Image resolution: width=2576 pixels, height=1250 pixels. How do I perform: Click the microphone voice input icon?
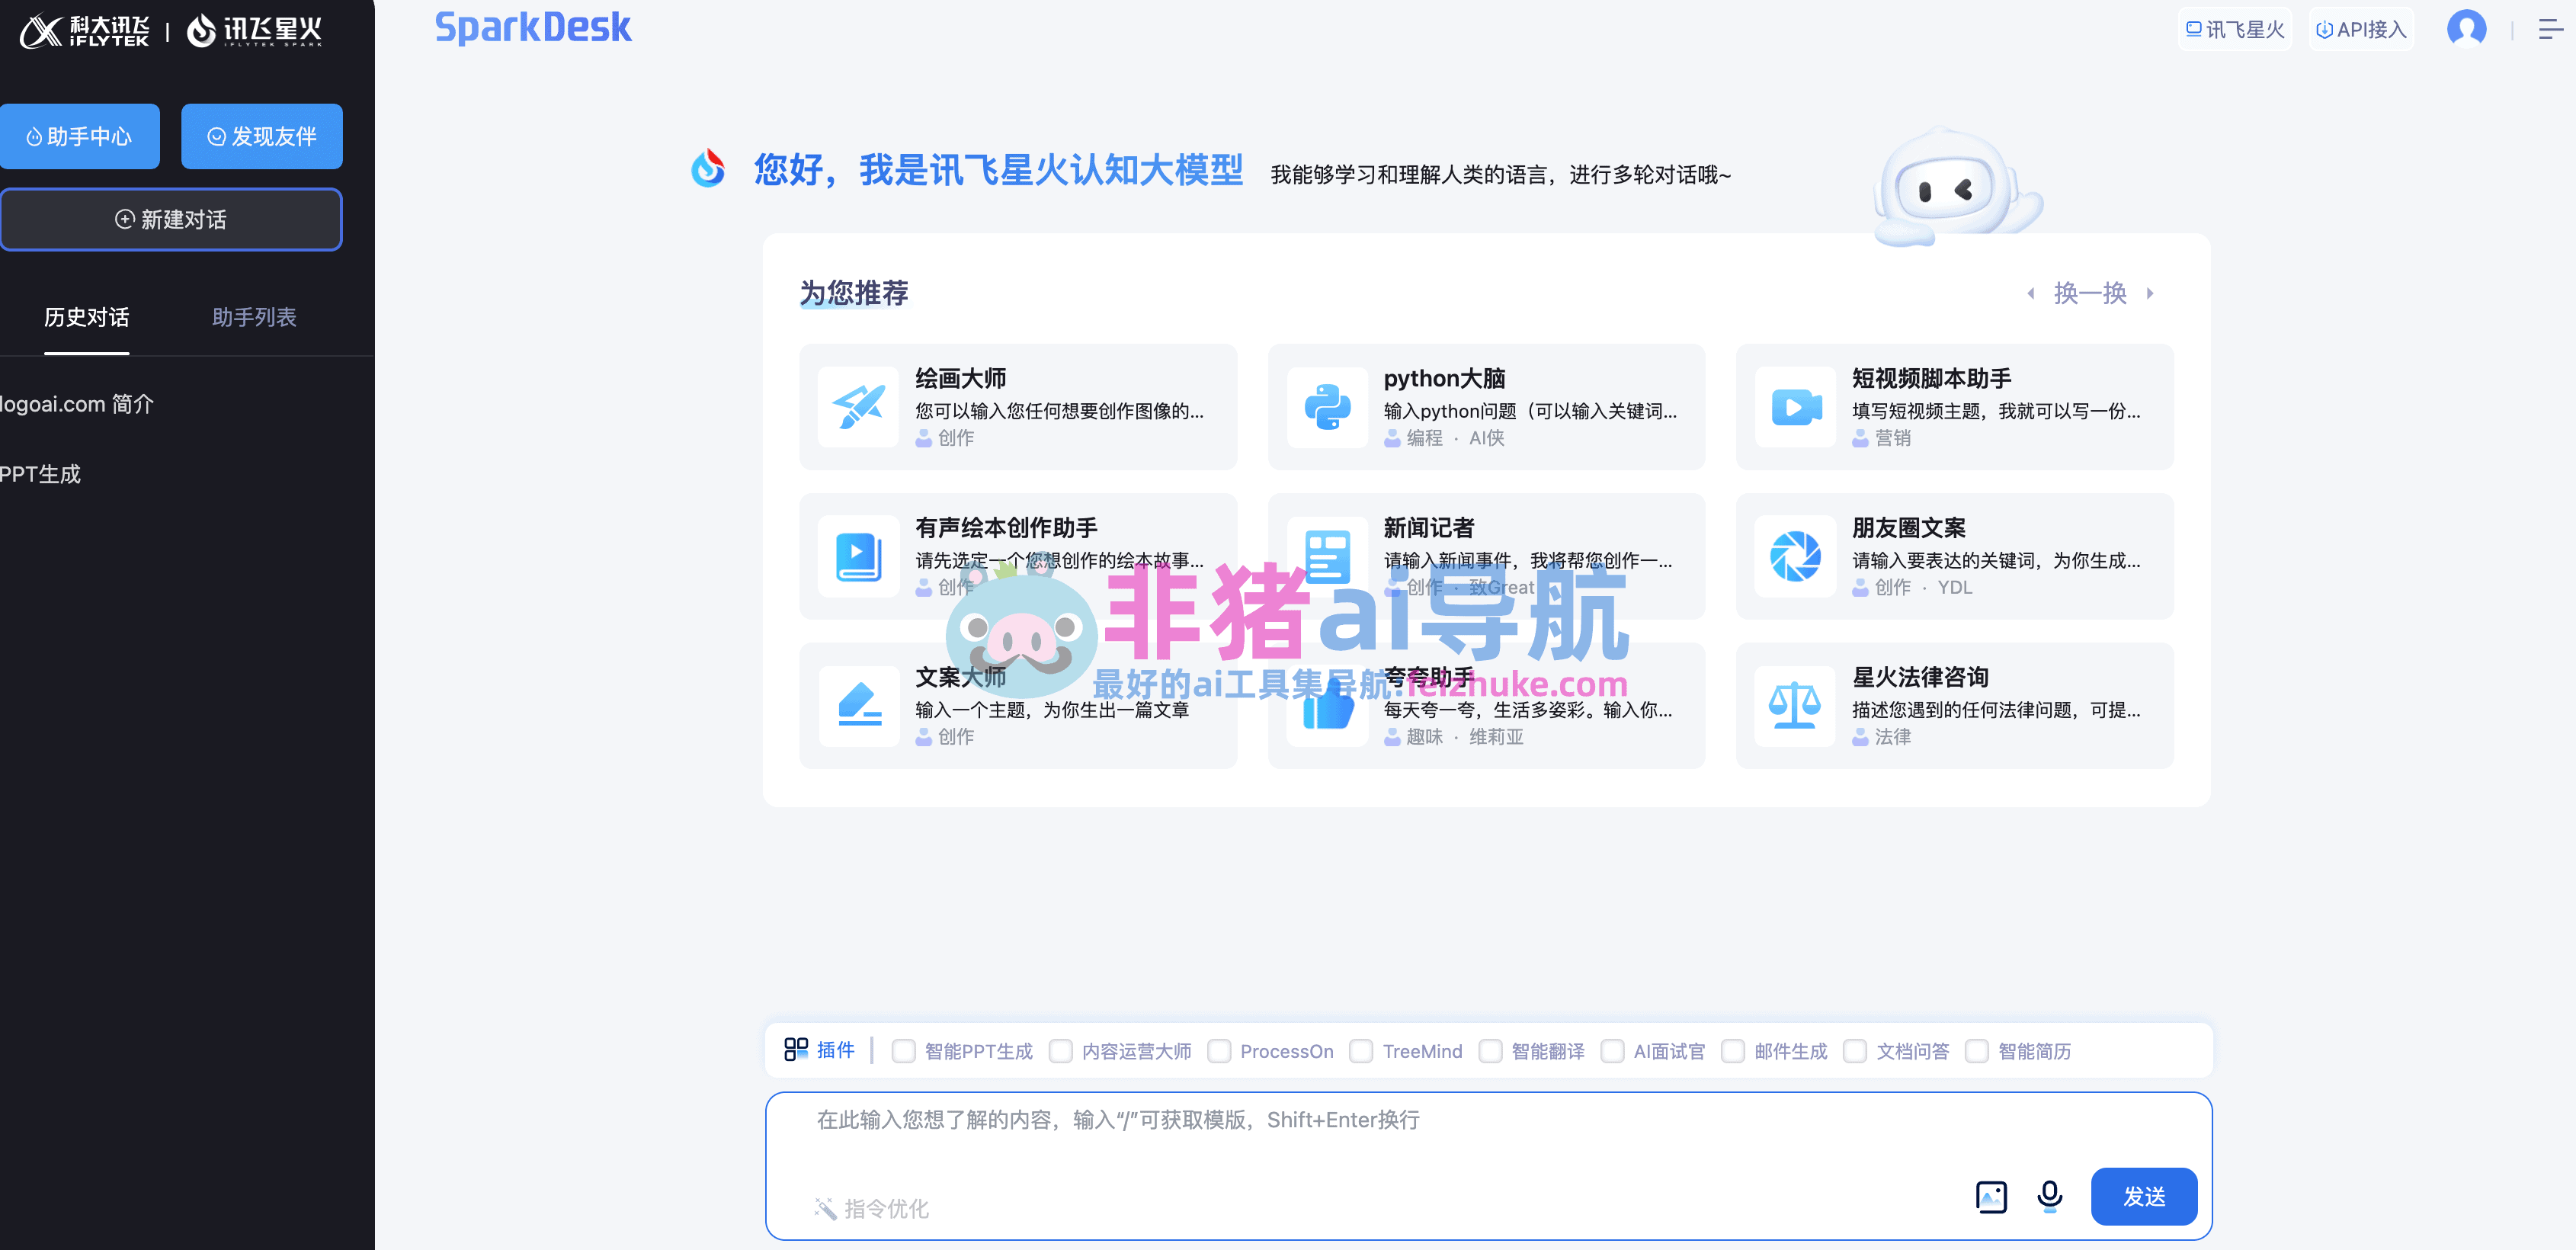2049,1195
